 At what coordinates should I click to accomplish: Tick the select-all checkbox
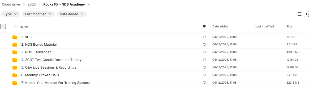pos(3,26)
